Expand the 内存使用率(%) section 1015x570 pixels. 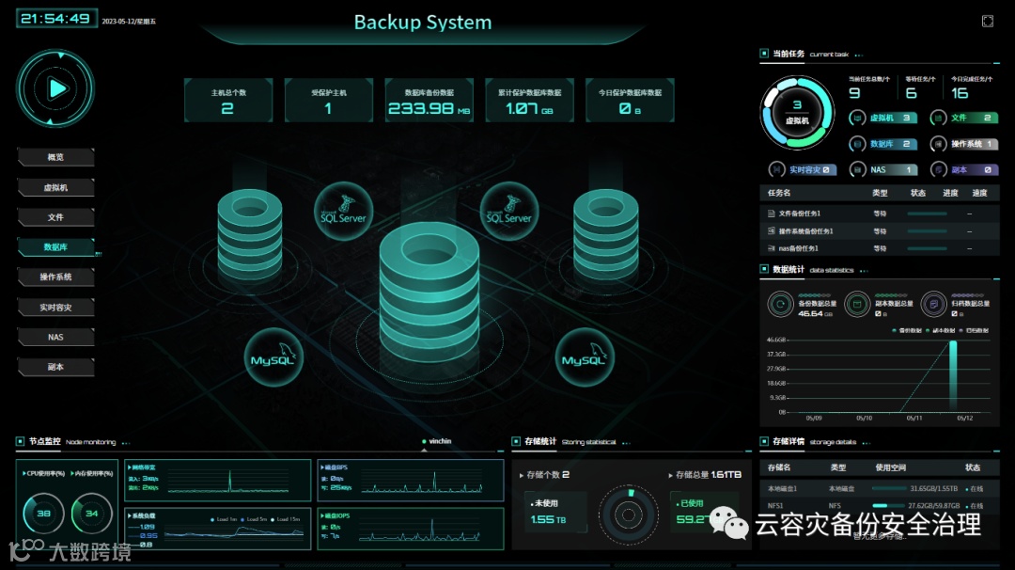(91, 473)
